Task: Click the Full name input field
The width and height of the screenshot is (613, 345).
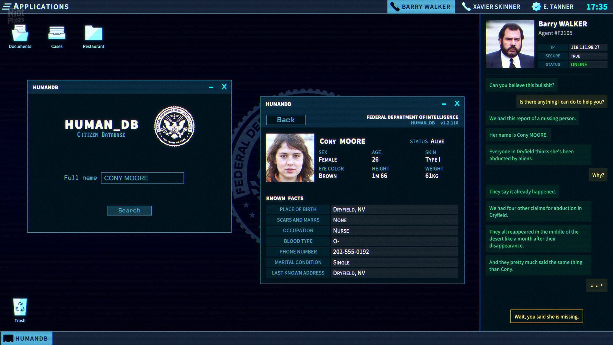Action: coord(142,178)
